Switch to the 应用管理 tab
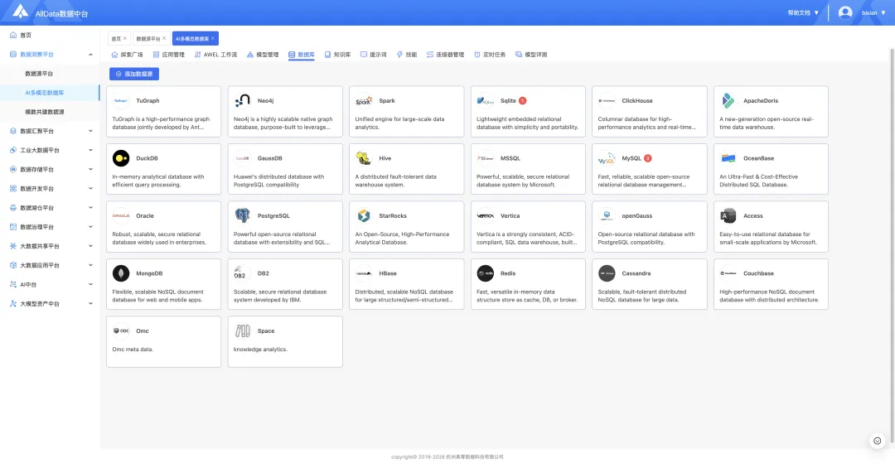This screenshot has height=468, width=895. pyautogui.click(x=169, y=55)
